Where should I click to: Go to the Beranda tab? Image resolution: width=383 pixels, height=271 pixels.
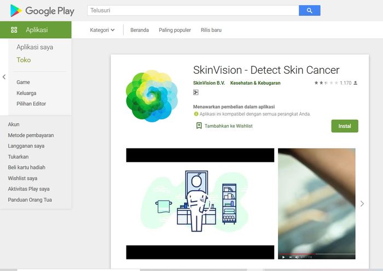click(140, 30)
